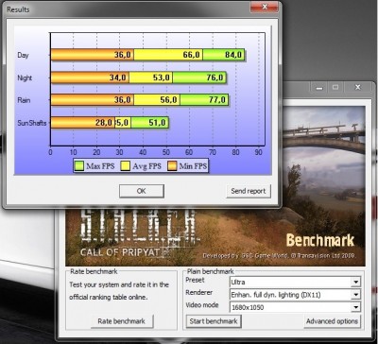Click the 77,0 max value on Rain bar

[217, 100]
